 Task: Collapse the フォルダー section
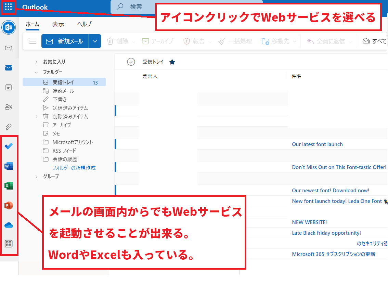[36, 72]
